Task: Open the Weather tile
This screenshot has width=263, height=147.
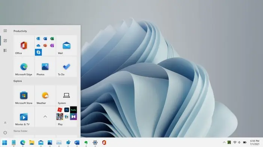Action: (x=45, y=95)
